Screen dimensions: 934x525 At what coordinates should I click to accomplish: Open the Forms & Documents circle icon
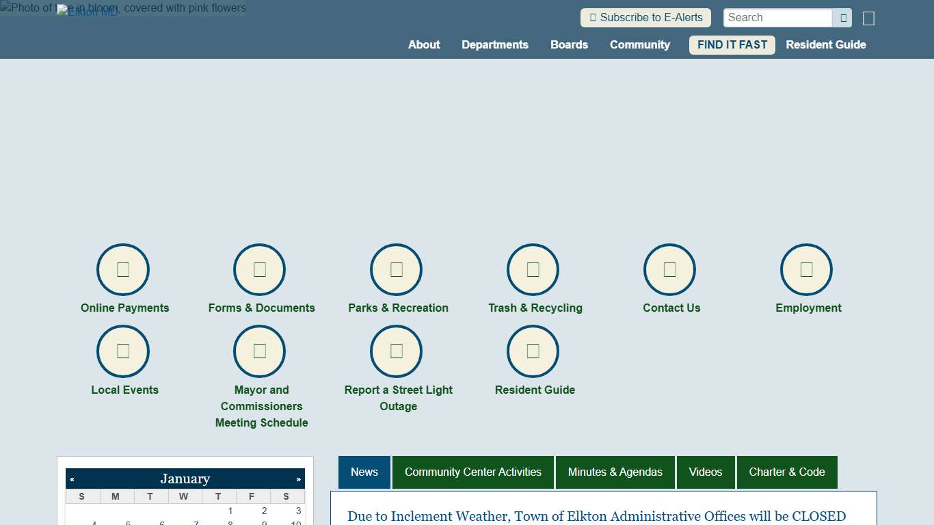pyautogui.click(x=260, y=269)
